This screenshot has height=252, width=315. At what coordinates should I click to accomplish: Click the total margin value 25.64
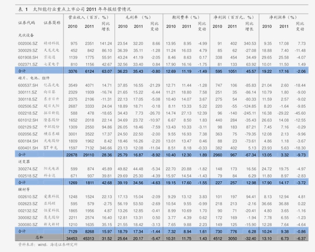click(122, 239)
